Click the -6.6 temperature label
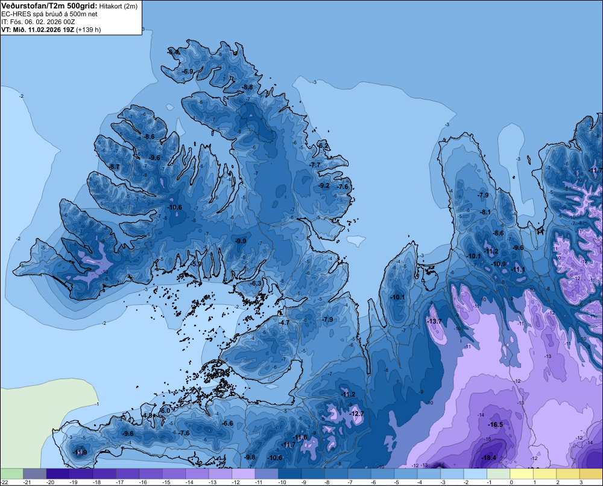603x486 pixels. point(228,423)
